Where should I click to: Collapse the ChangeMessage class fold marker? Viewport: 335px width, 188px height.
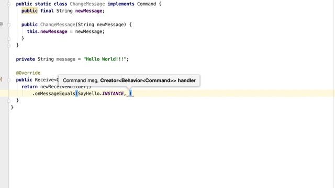[x=9, y=4]
